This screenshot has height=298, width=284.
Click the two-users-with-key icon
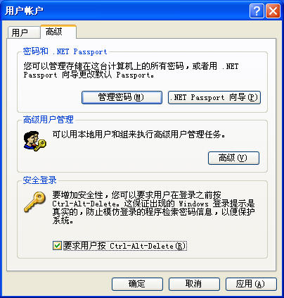(x=35, y=141)
